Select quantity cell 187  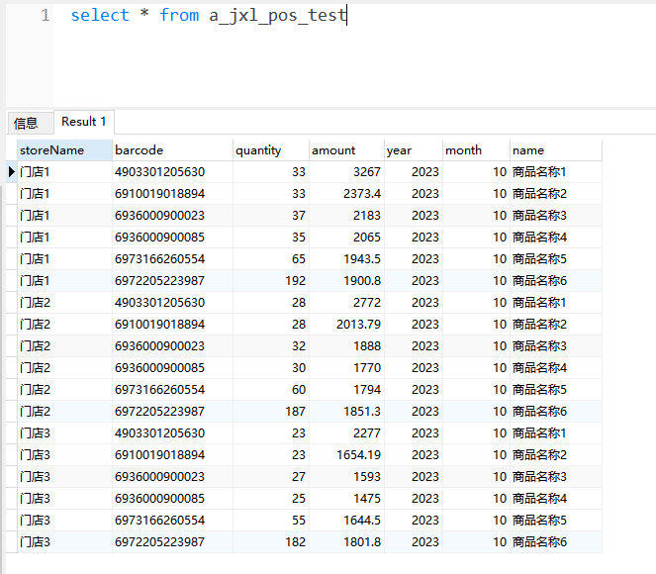(x=271, y=412)
